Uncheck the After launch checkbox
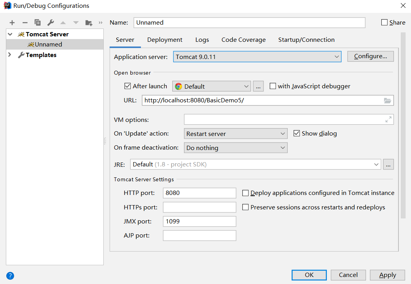 point(128,86)
